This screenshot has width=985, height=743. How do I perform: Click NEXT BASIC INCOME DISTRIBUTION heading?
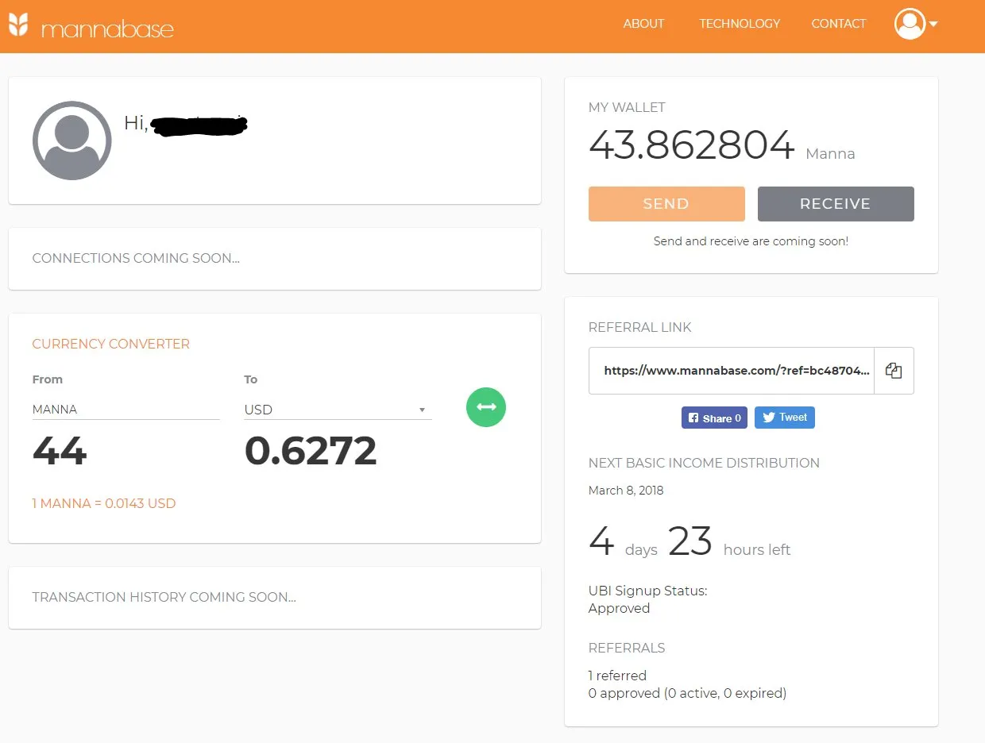click(704, 463)
